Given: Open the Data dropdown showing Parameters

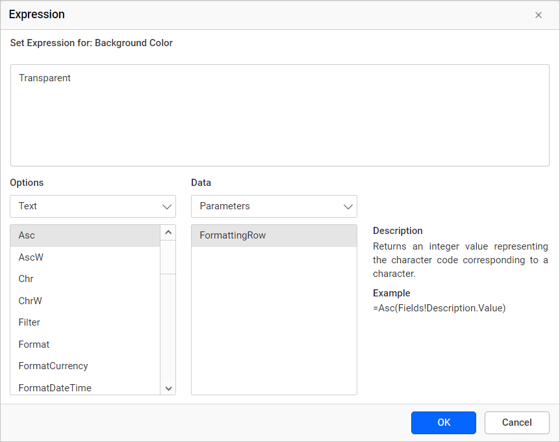Looking at the screenshot, I should pyautogui.click(x=273, y=206).
